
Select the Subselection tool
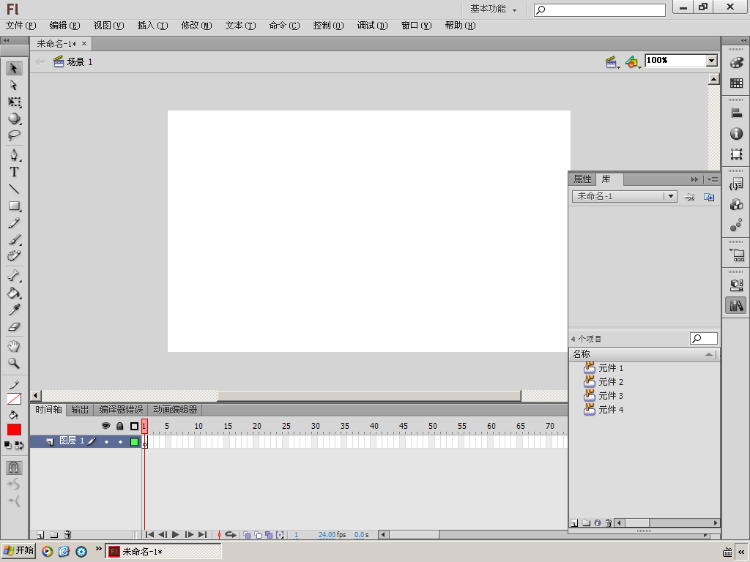point(14,85)
